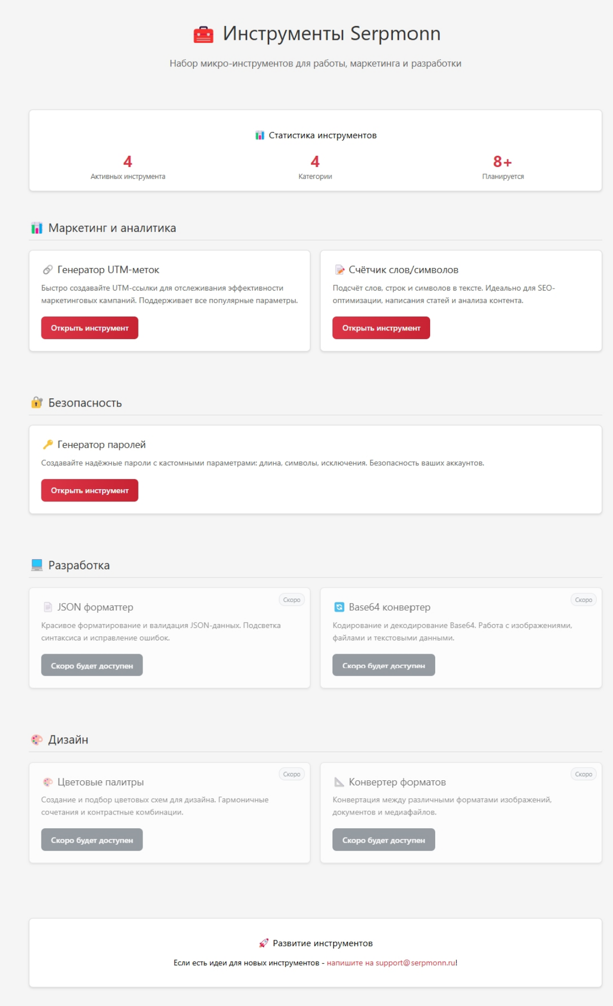
Task: Open the Счётчик слов/символов tool button
Action: 381,328
